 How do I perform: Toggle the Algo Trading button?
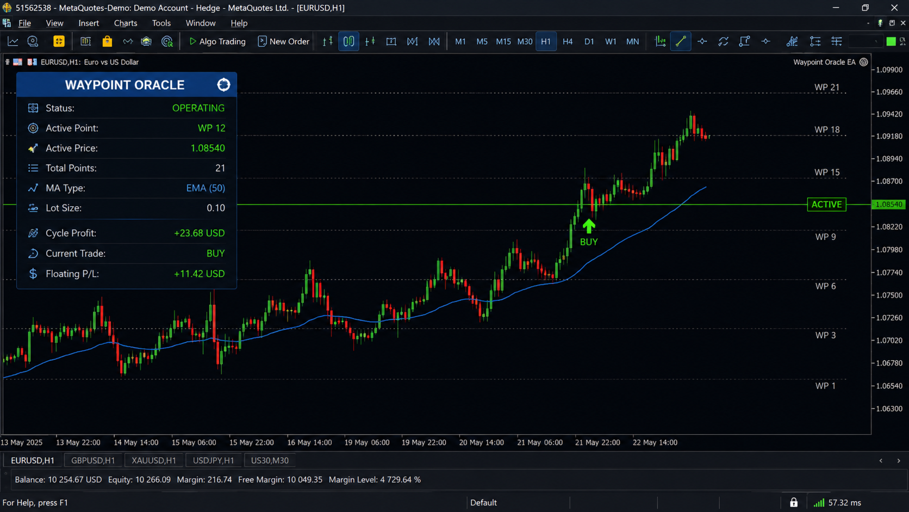[217, 41]
